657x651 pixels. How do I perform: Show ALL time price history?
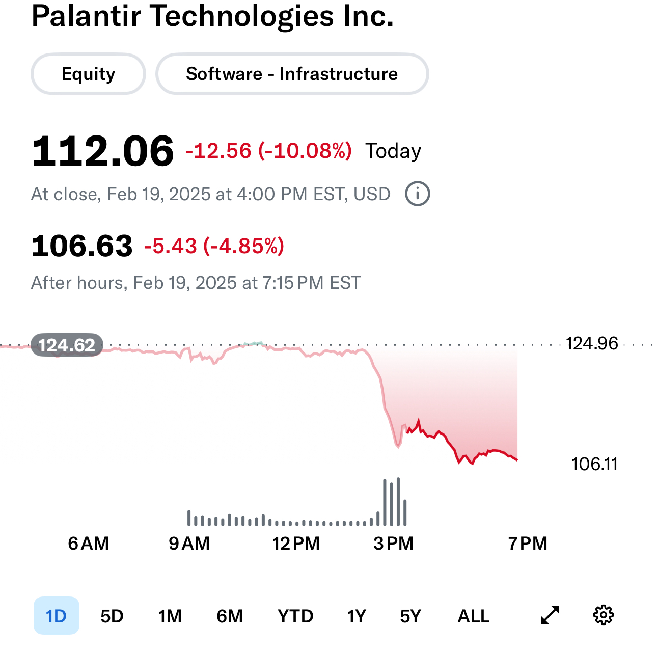point(473,616)
